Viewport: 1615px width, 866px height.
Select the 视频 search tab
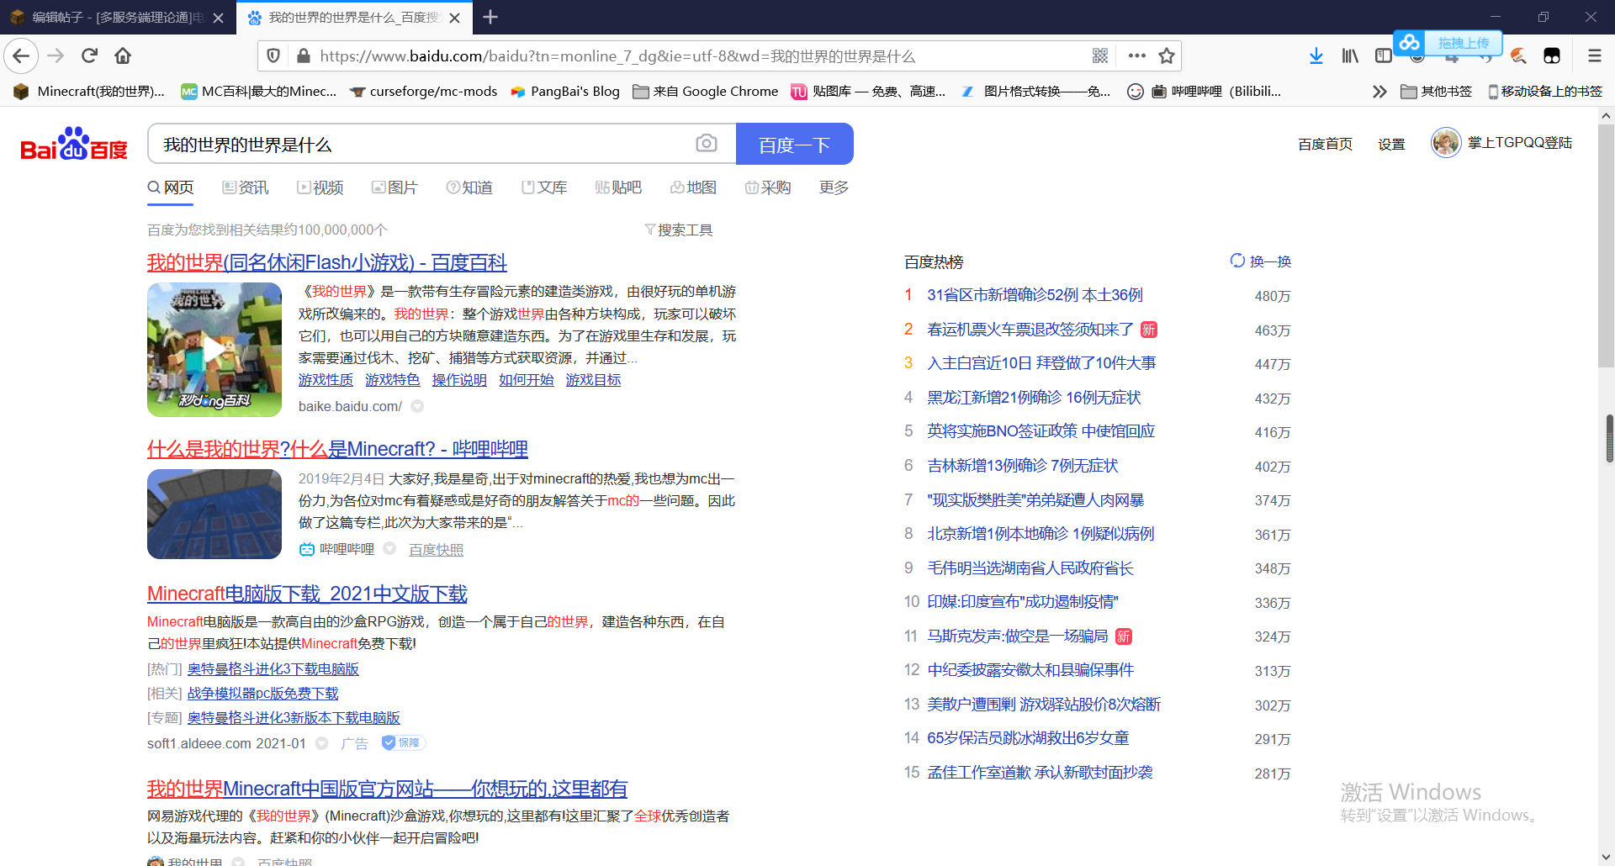tap(320, 187)
